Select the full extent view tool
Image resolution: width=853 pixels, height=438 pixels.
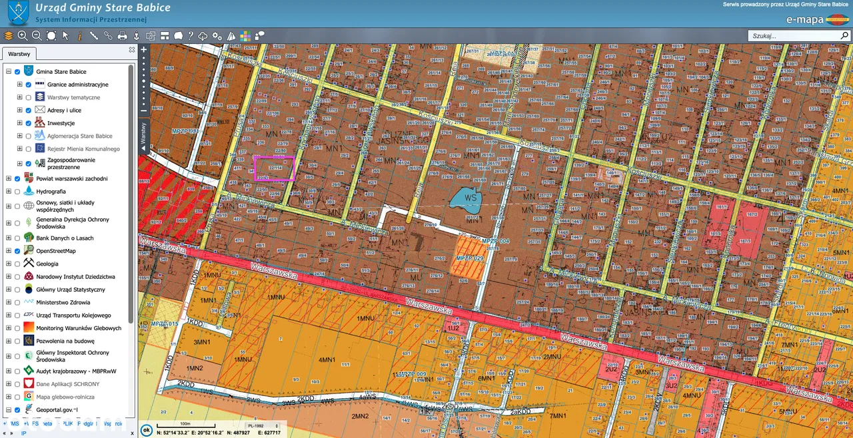coord(51,36)
